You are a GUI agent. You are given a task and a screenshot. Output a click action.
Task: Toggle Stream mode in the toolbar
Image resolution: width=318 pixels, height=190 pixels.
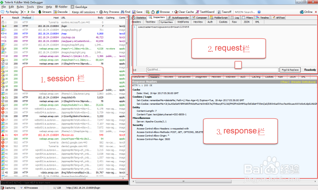coord(45,12)
